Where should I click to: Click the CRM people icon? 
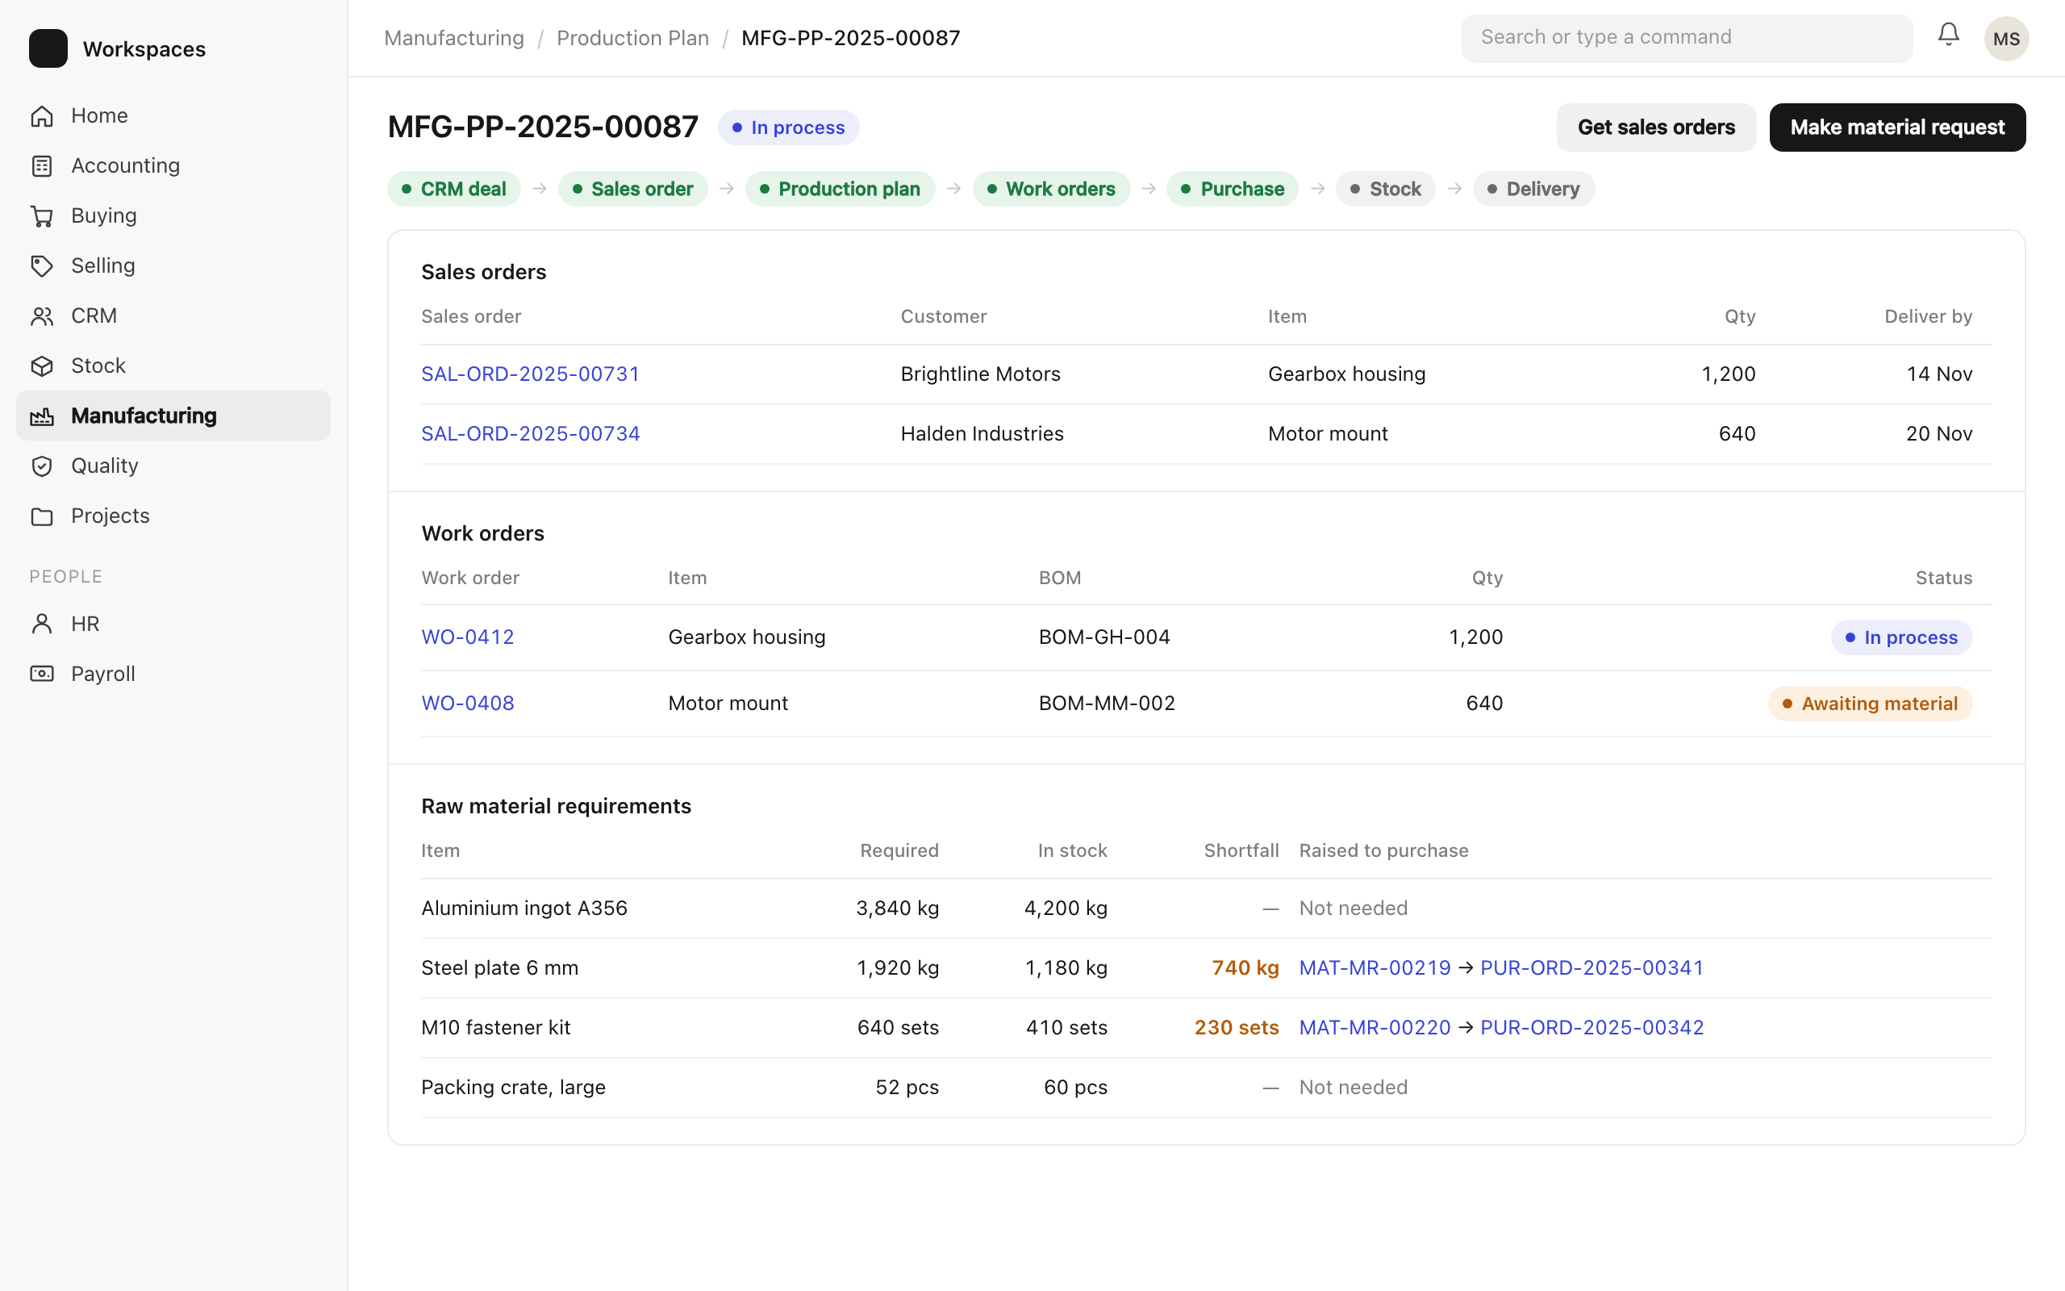point(42,316)
